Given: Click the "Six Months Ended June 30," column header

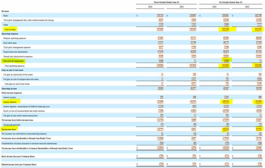Looking at the screenshot, I should pos(231,2).
